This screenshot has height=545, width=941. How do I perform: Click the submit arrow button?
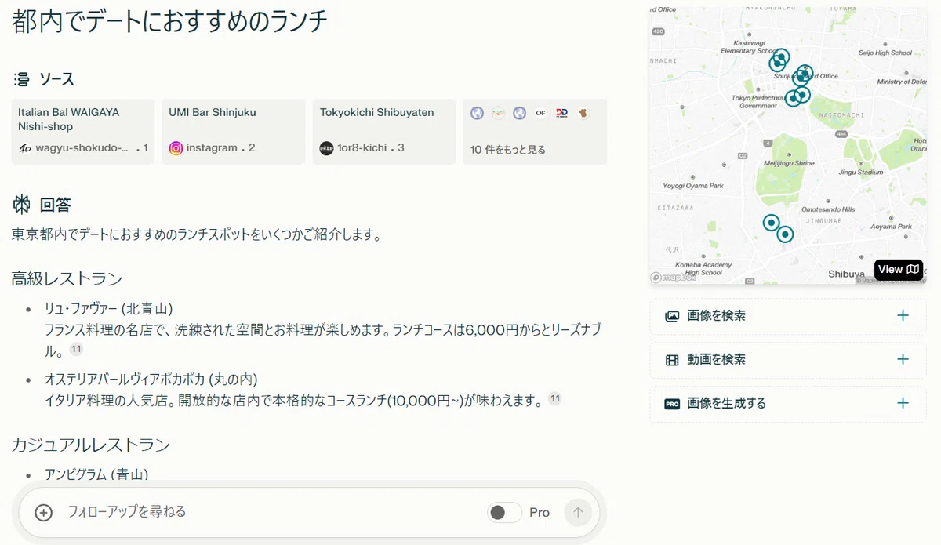578,513
